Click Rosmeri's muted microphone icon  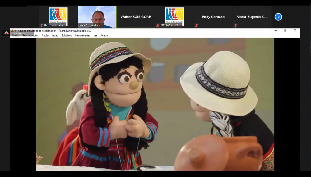pos(41,25)
